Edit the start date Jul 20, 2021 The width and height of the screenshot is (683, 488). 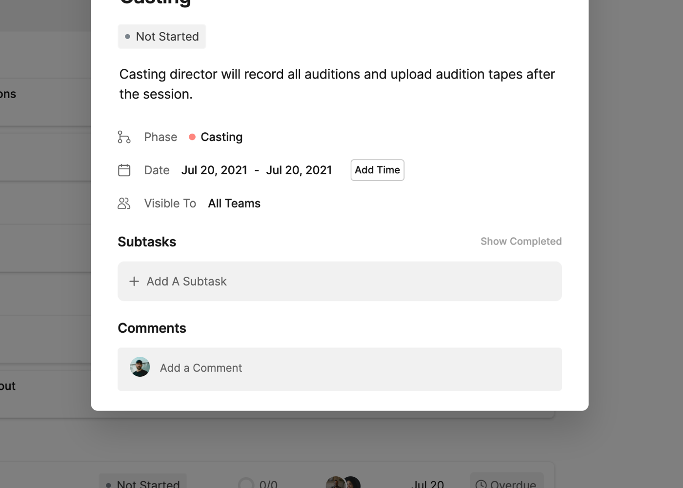tap(214, 170)
